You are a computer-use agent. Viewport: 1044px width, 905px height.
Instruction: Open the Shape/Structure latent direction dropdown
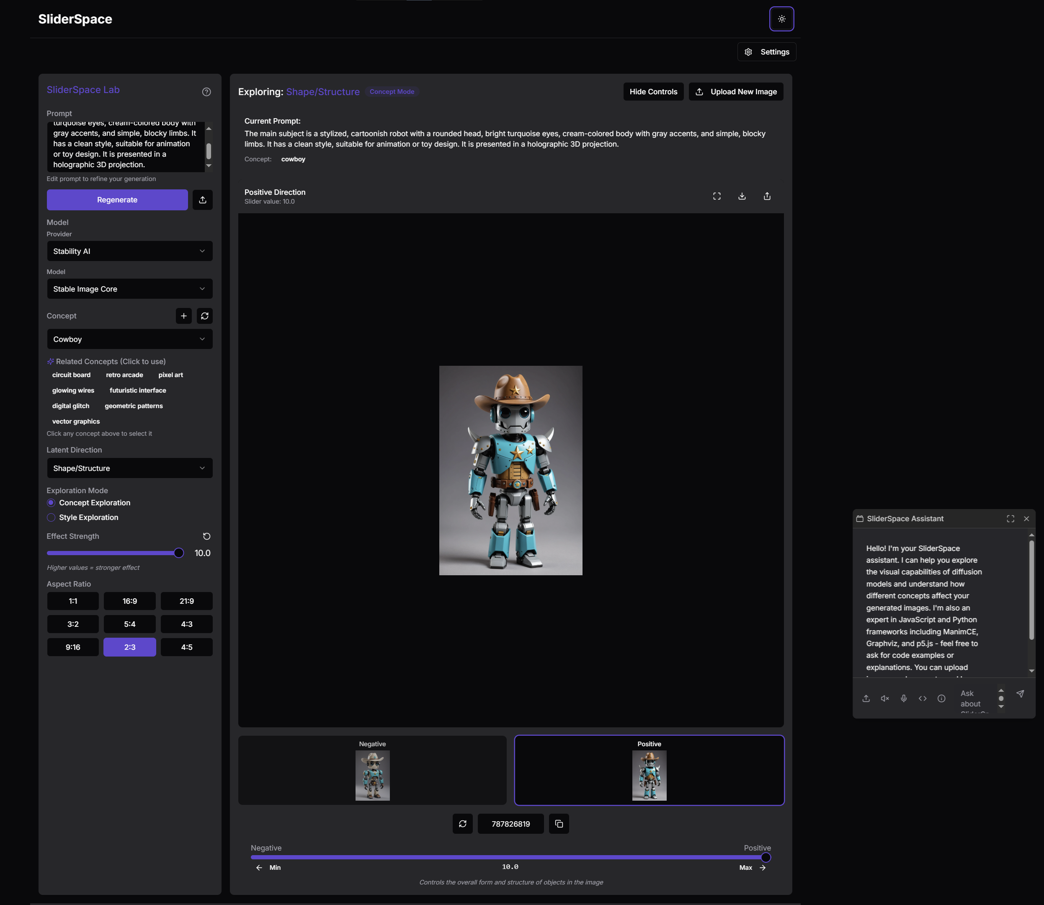pos(129,468)
